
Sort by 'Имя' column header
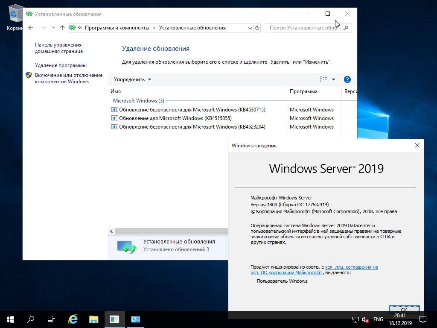point(197,91)
